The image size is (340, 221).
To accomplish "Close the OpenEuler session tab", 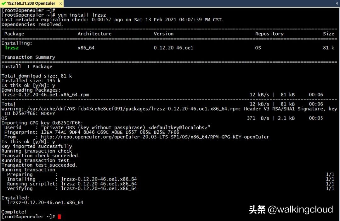I will pyautogui.click(x=60, y=3).
